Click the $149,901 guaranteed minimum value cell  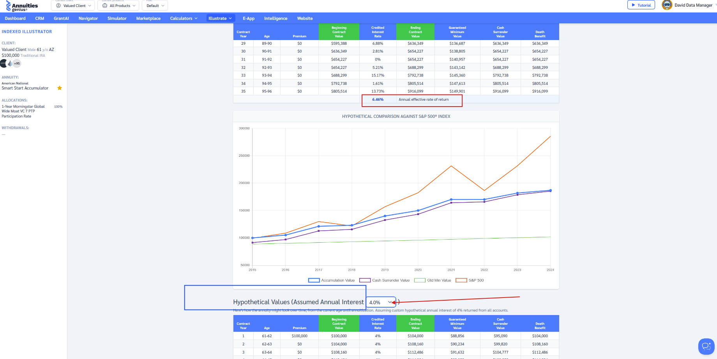pos(457,91)
